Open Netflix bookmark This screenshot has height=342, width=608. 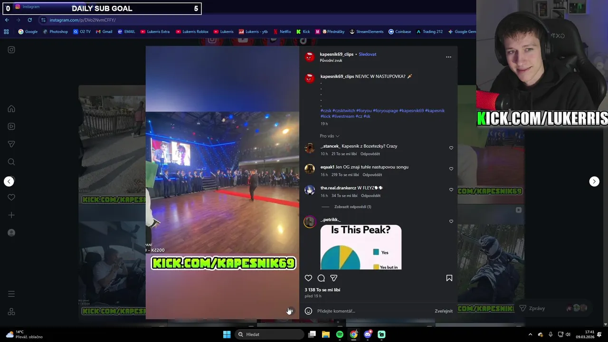[282, 32]
